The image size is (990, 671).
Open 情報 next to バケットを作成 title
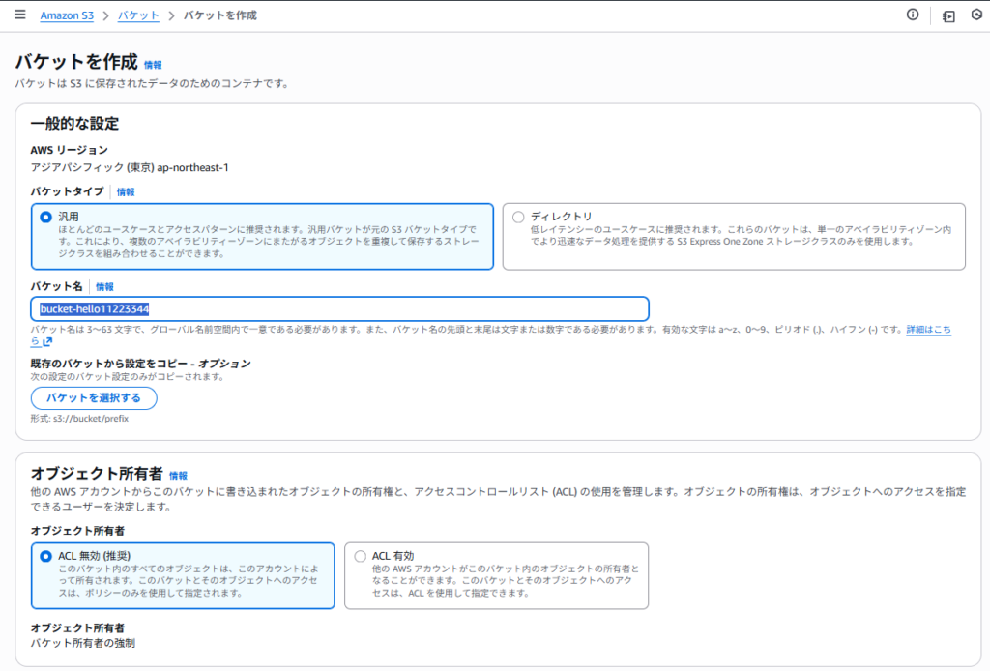(x=153, y=65)
